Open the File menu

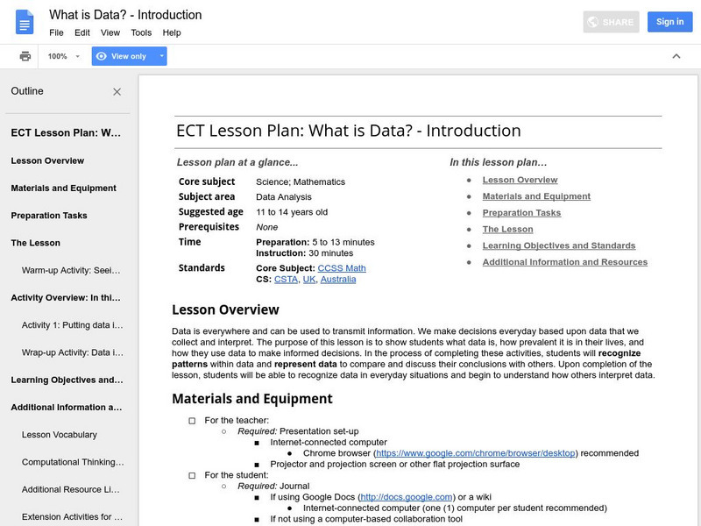coord(56,32)
